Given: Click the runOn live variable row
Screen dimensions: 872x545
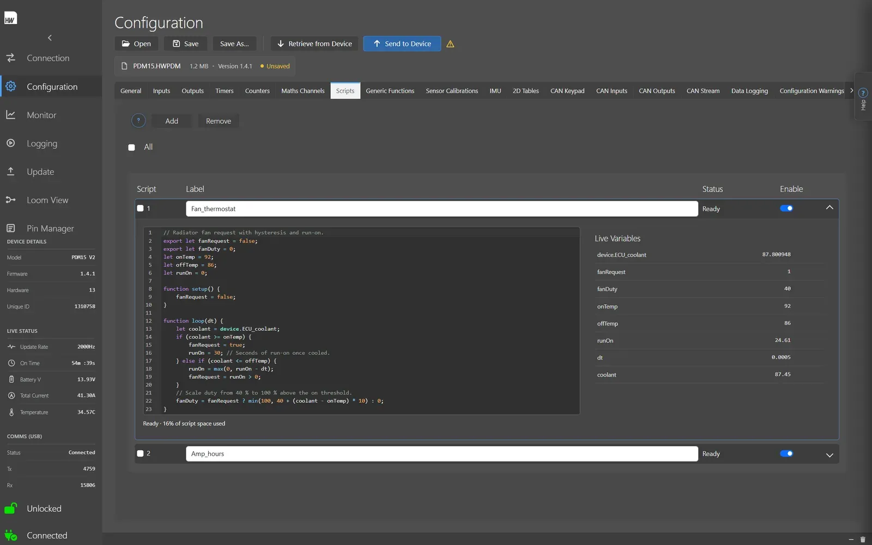Looking at the screenshot, I should pos(709,341).
